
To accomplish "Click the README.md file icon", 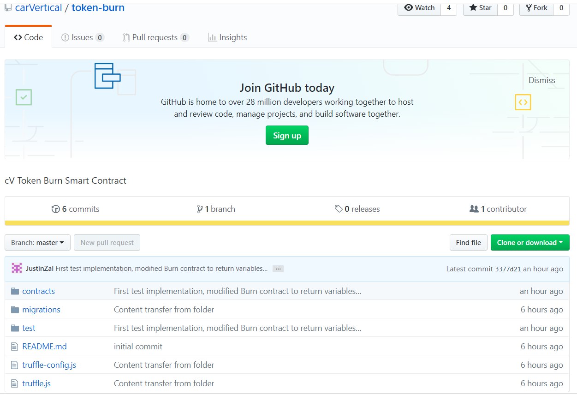I will [x=14, y=347].
